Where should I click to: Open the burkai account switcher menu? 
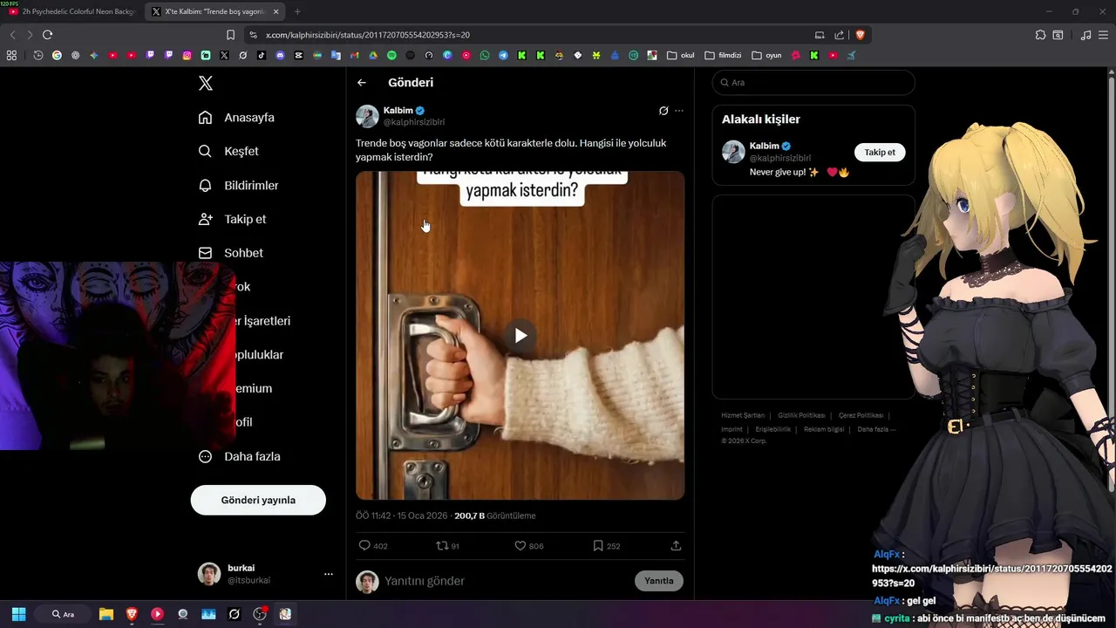266,574
